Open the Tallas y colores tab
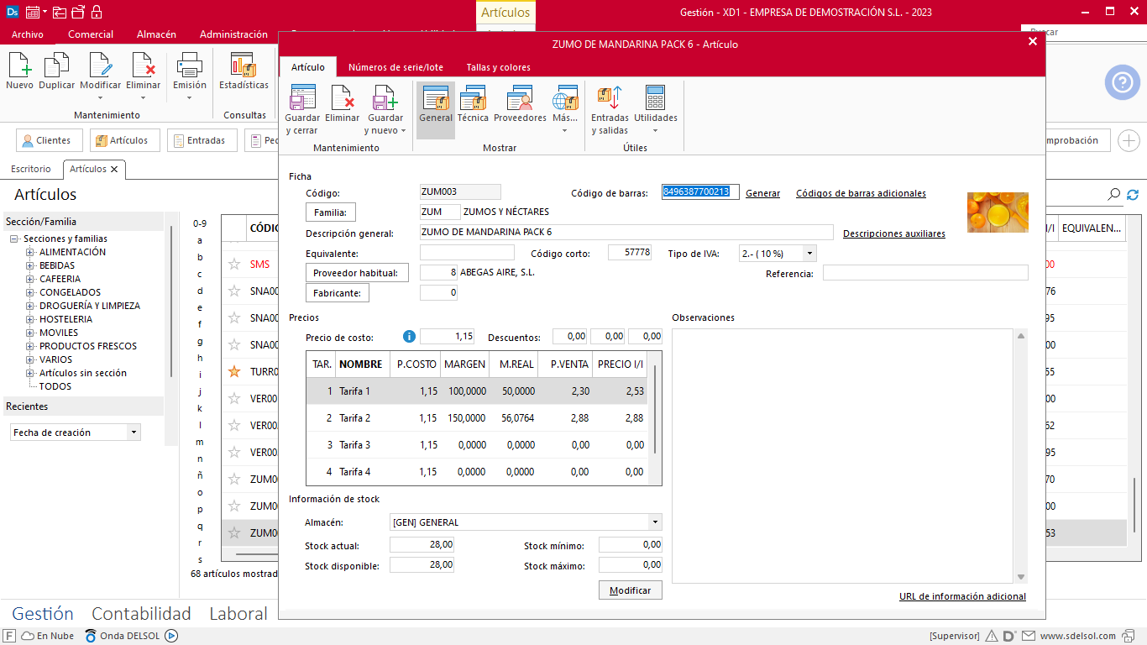This screenshot has width=1147, height=645. pyautogui.click(x=498, y=67)
